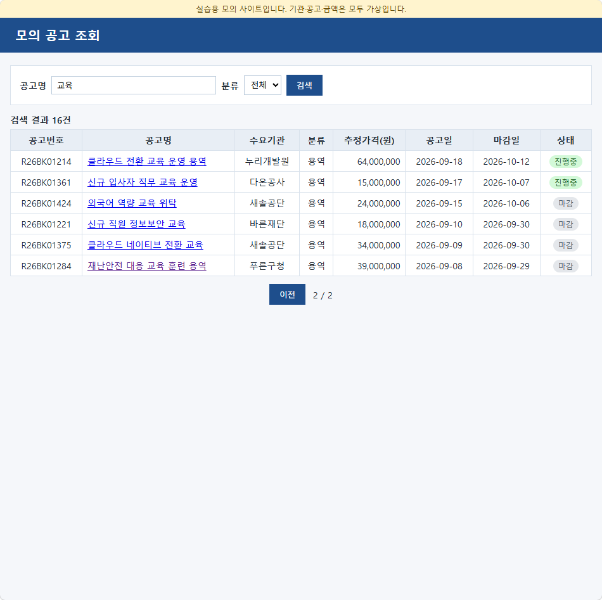Select notice number R26BK01284
602x600 pixels.
tap(46, 266)
